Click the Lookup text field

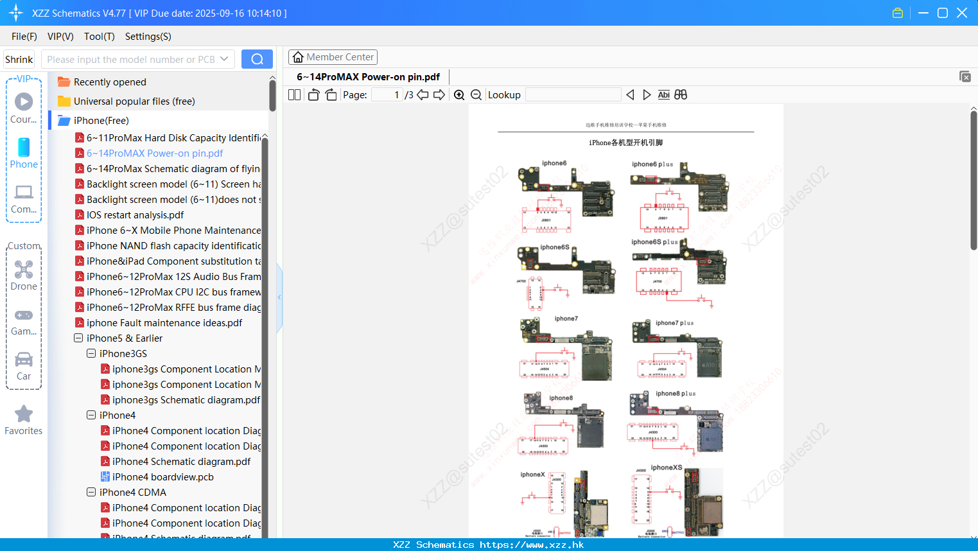click(x=573, y=94)
